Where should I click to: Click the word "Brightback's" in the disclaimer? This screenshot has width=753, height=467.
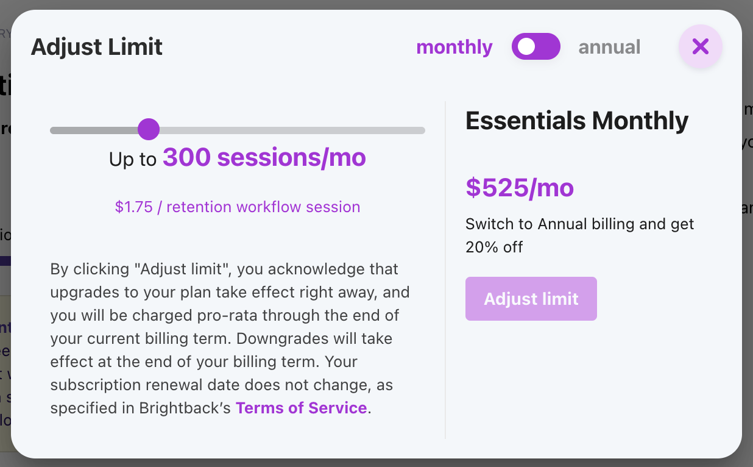(185, 408)
